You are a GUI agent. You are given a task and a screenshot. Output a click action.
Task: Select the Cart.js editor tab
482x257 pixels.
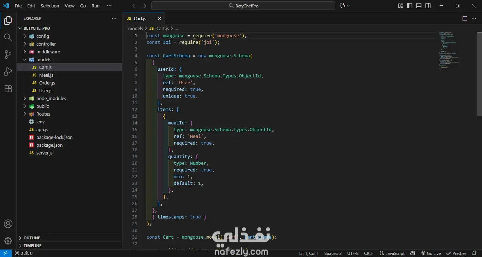tap(144, 18)
